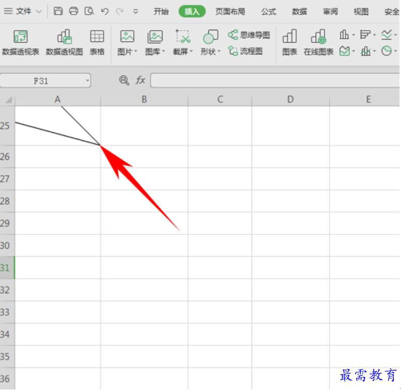
Task: Select row 31 header
Action: pos(7,268)
